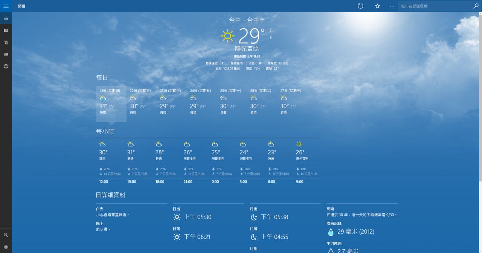Open the account sign-in icon

point(6,235)
